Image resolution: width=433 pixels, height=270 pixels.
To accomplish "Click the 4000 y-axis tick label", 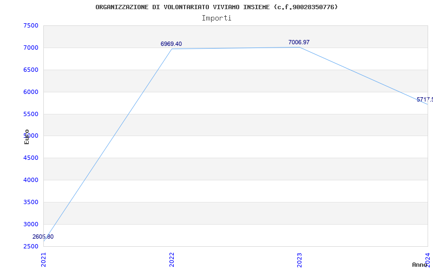I will (x=31, y=180).
